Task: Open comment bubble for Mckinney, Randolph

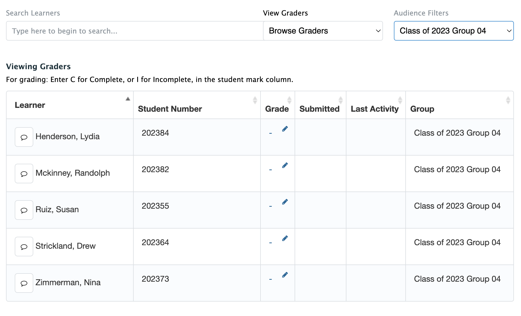Action: coord(24,174)
